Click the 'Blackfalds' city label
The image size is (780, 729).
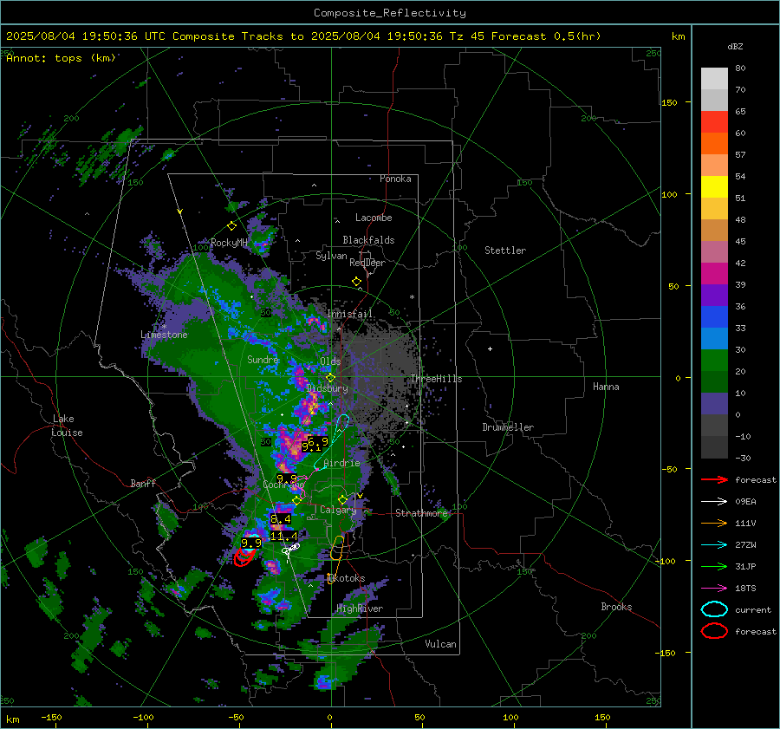(x=368, y=240)
